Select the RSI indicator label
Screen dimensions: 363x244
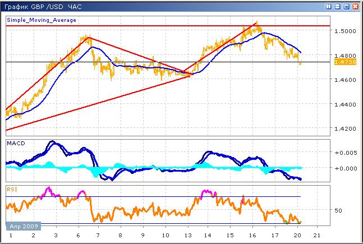[x=12, y=189]
